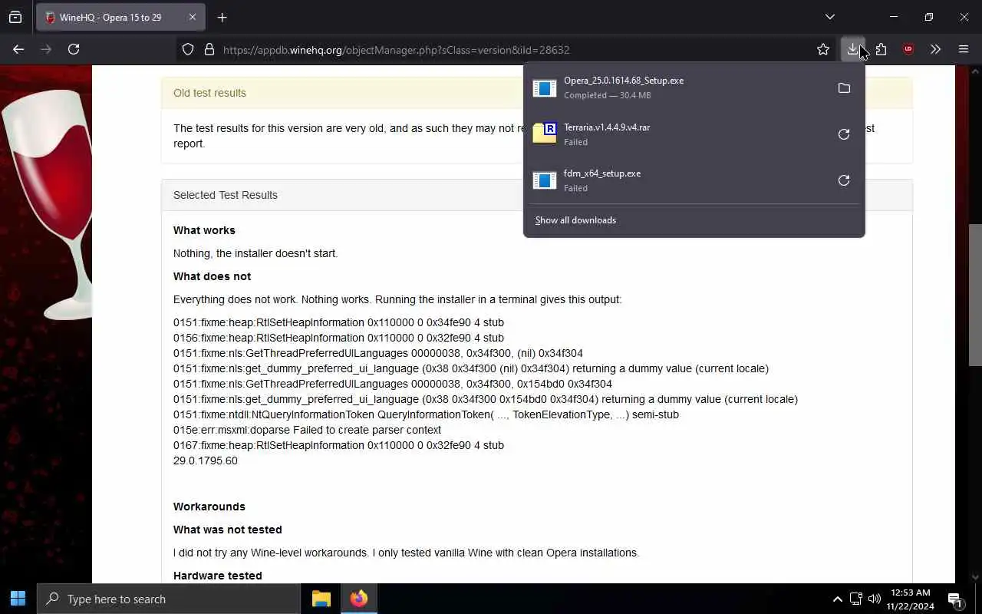Toggle the downloads panel button
The width and height of the screenshot is (982, 614).
click(x=852, y=49)
